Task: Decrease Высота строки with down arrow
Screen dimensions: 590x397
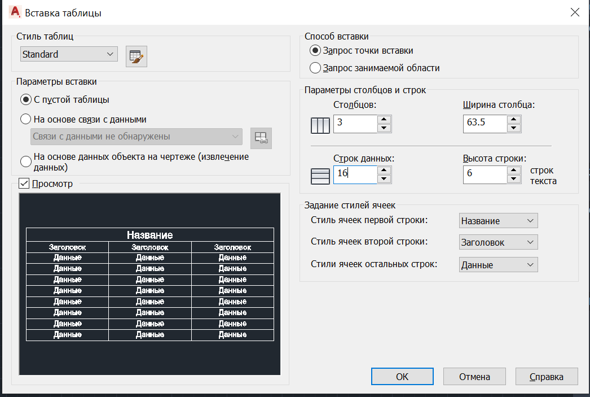Action: [x=514, y=179]
